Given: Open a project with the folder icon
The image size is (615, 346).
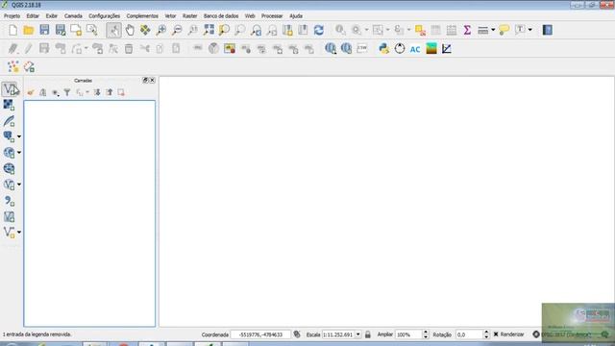Looking at the screenshot, I should (28, 30).
